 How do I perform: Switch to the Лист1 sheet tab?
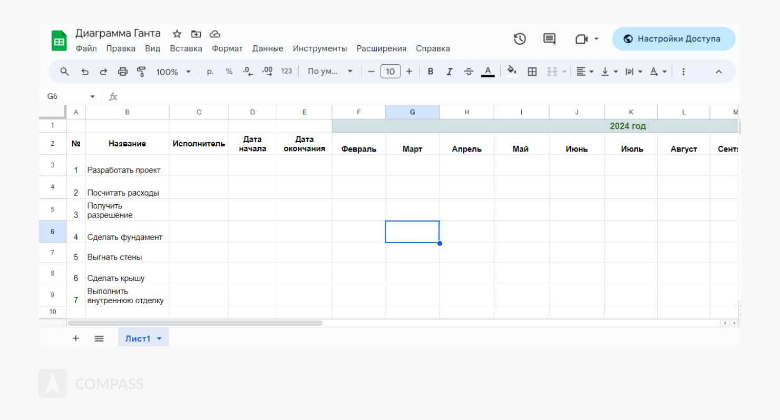(x=138, y=338)
